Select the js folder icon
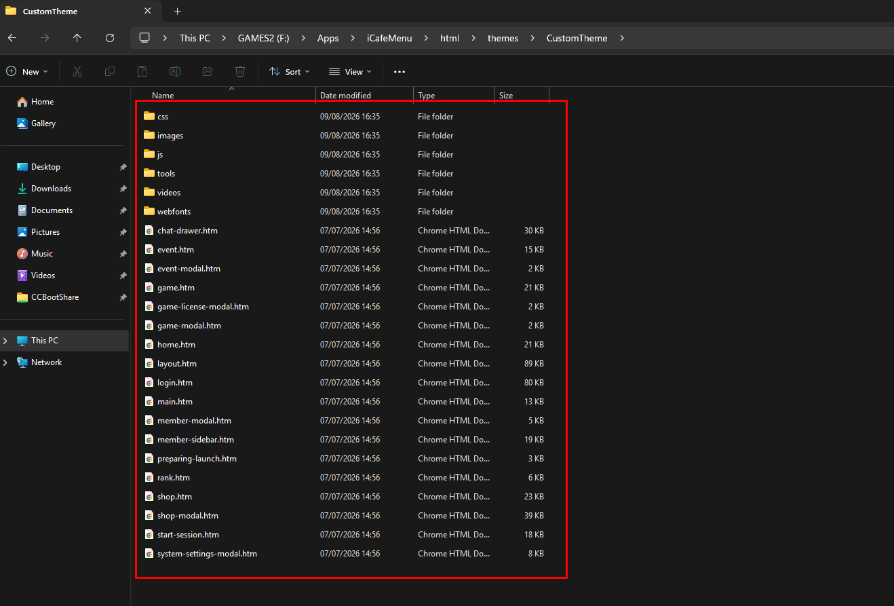The height and width of the screenshot is (606, 894). [x=149, y=154]
